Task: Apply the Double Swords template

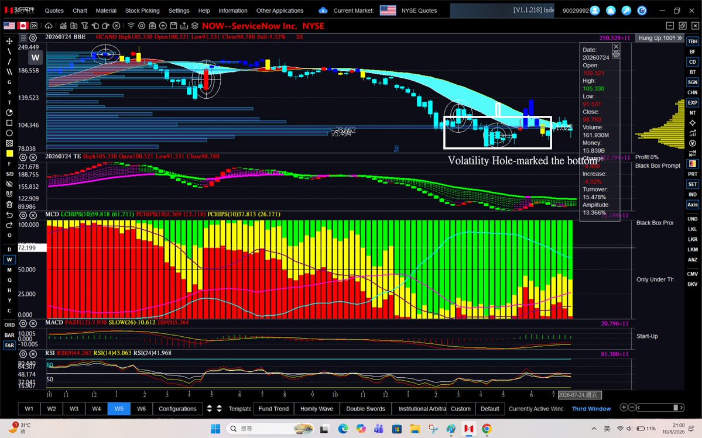Action: pos(365,409)
